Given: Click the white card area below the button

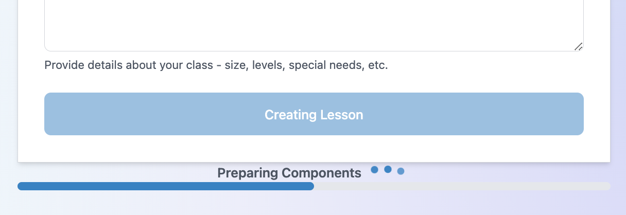Looking at the screenshot, I should coord(314,149).
